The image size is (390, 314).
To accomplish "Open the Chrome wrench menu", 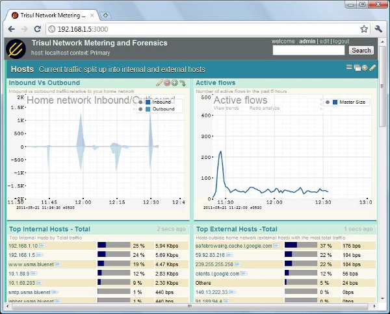I will (378, 29).
